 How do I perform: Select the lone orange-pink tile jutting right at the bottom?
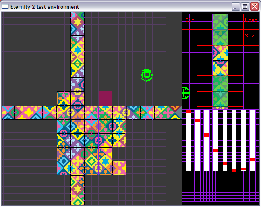pyautogui.click(x=119, y=168)
